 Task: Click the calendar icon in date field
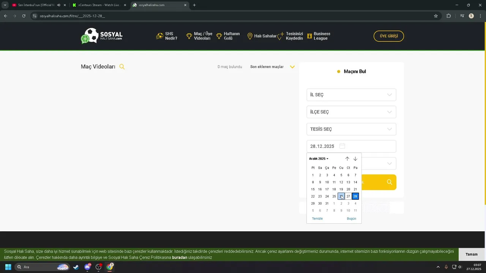coord(342,146)
